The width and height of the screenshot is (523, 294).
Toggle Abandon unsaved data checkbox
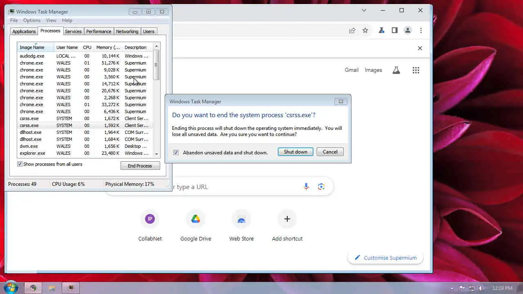pyautogui.click(x=176, y=152)
